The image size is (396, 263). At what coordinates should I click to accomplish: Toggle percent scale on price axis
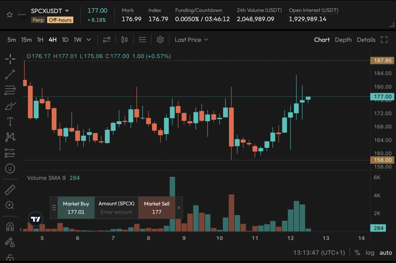[357, 253]
